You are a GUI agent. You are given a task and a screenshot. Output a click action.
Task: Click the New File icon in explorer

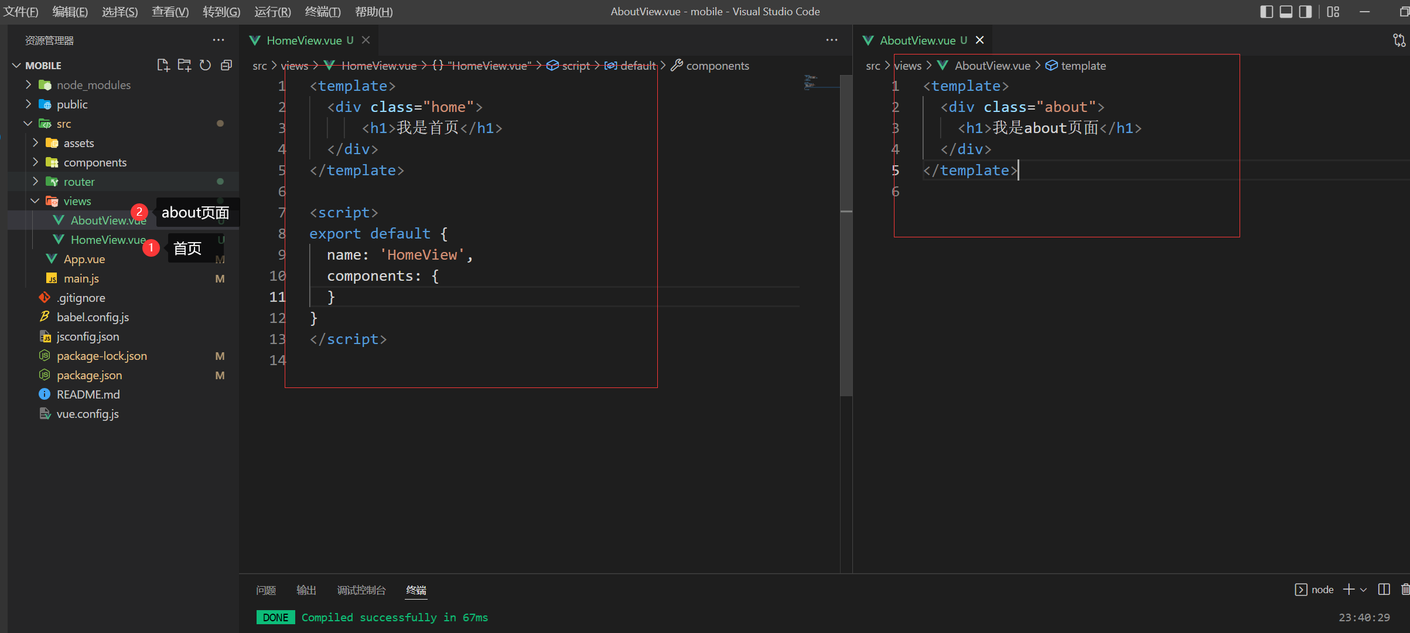point(163,65)
